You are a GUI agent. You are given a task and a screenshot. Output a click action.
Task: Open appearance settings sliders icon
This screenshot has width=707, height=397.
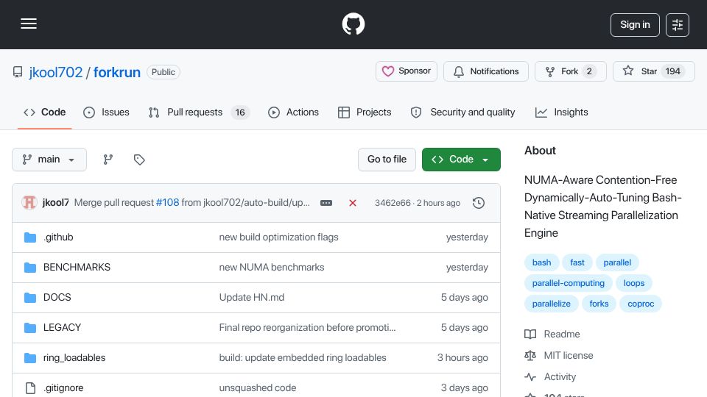point(678,25)
